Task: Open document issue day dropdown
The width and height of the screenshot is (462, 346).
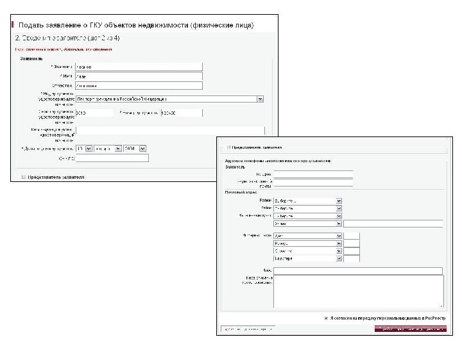Action: [x=84, y=149]
